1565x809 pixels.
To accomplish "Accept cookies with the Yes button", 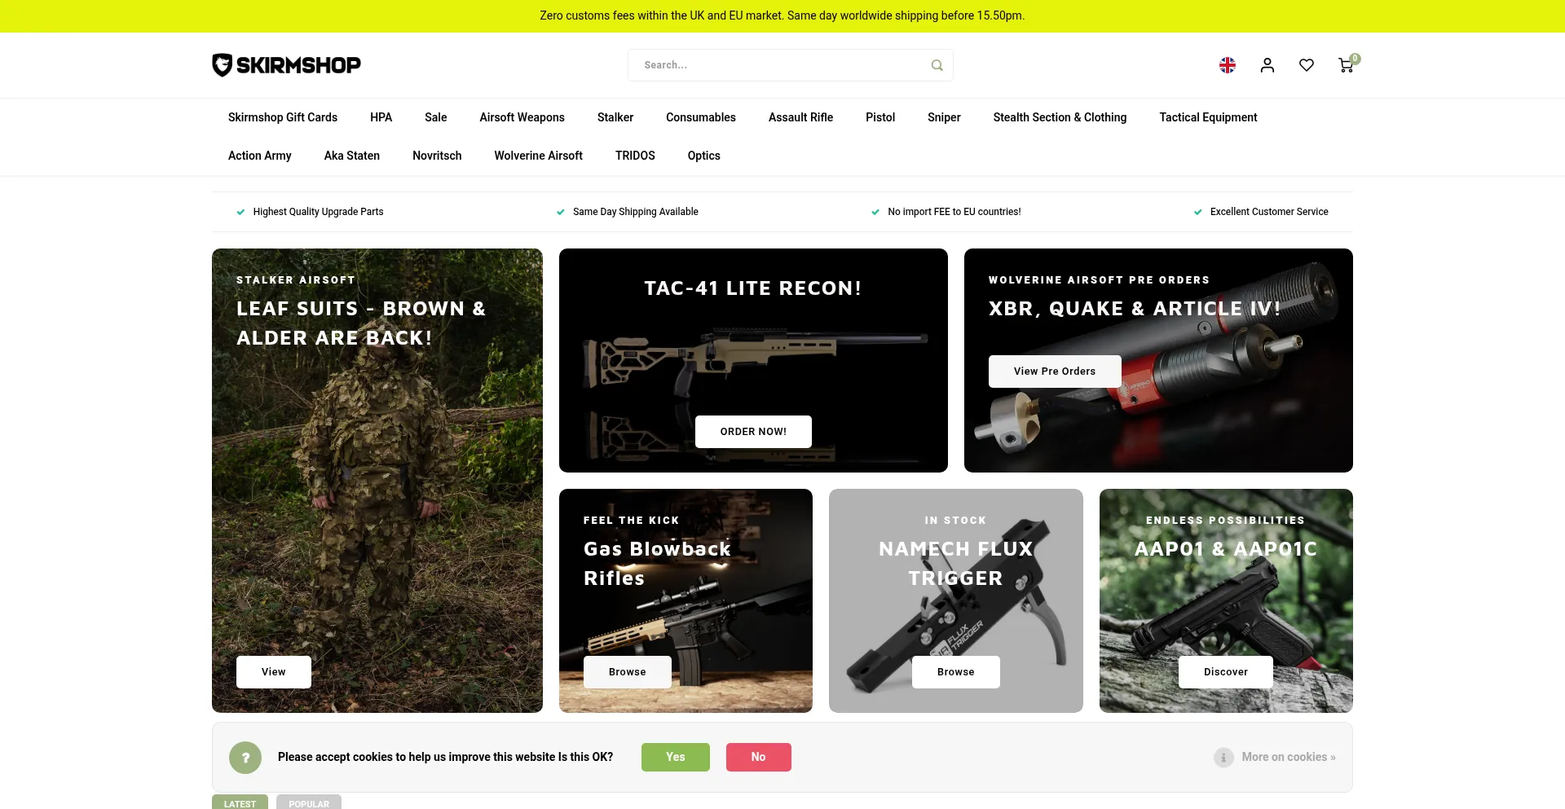I will pyautogui.click(x=676, y=757).
